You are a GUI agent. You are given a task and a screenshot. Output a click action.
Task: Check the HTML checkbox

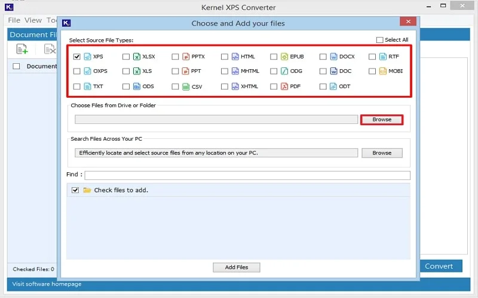[225, 57]
